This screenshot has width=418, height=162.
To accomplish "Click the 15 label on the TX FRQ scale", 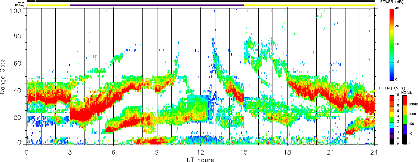I will pyautogui.click(x=397, y=111).
